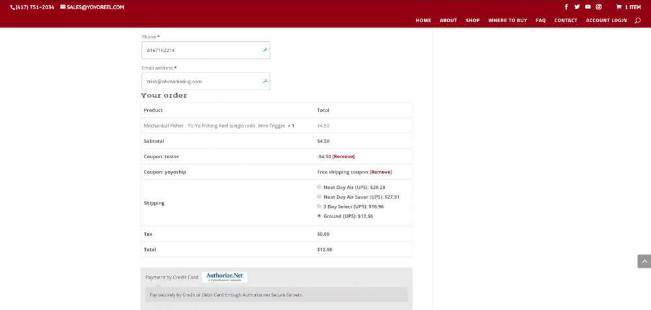Select Payment by Credit Card option
Screen dimensions: 651x310
point(171,277)
